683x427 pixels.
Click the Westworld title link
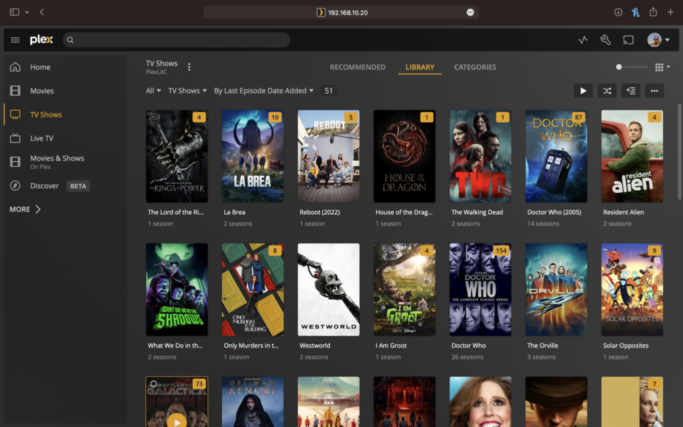pyautogui.click(x=315, y=346)
